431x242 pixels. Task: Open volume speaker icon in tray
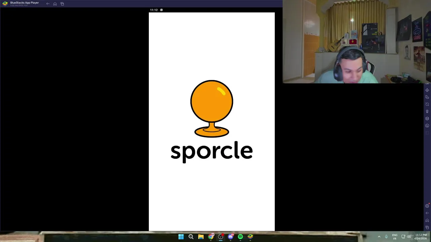(409, 237)
